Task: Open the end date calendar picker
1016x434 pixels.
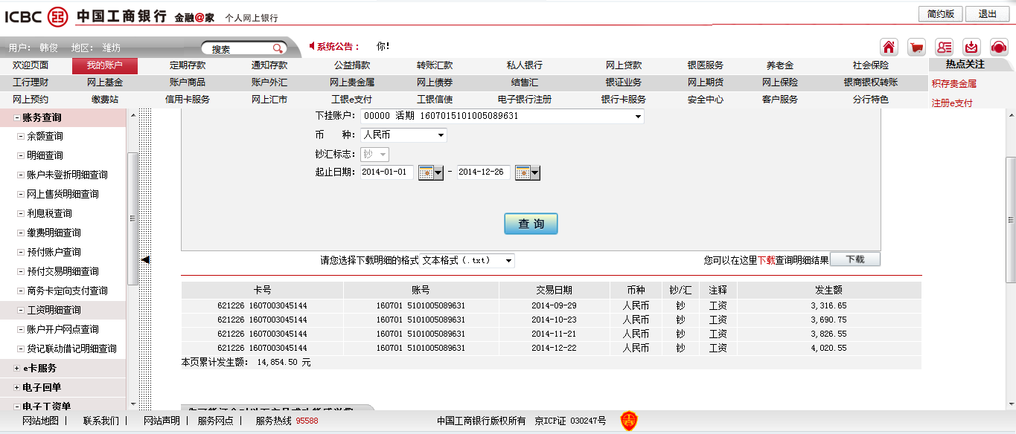Action: click(527, 172)
